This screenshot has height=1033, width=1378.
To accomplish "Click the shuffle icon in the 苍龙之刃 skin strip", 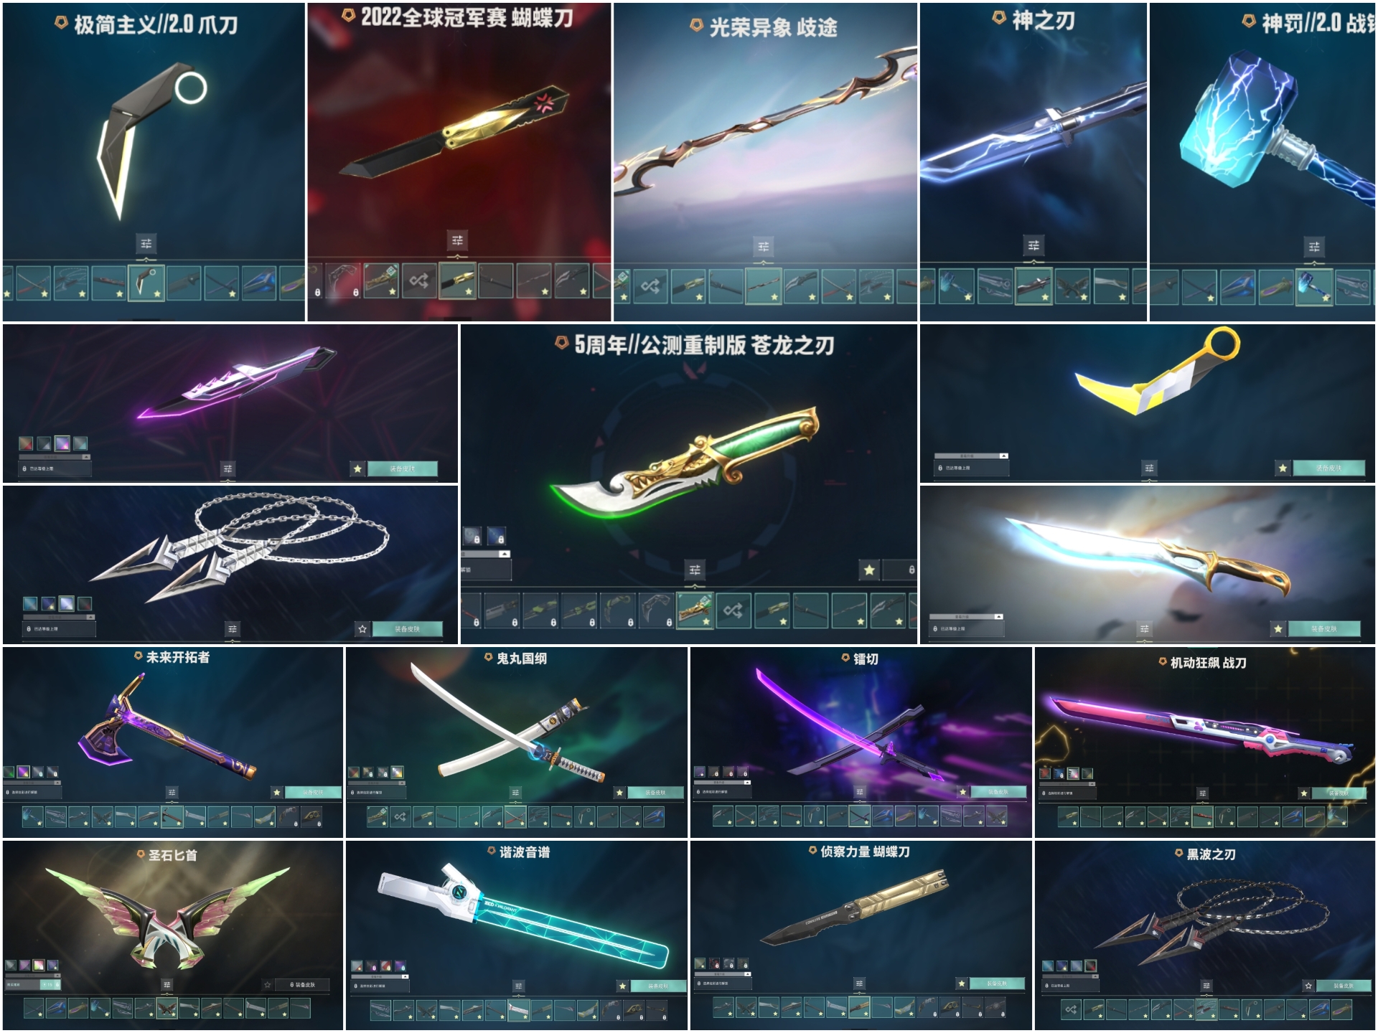I will point(733,610).
